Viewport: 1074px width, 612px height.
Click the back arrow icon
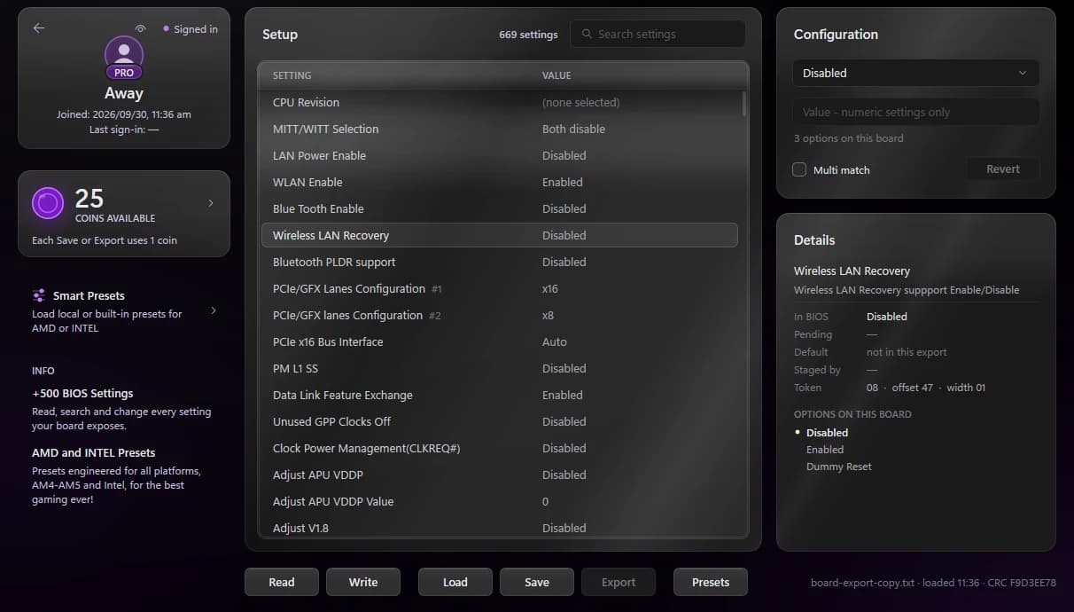(x=38, y=28)
